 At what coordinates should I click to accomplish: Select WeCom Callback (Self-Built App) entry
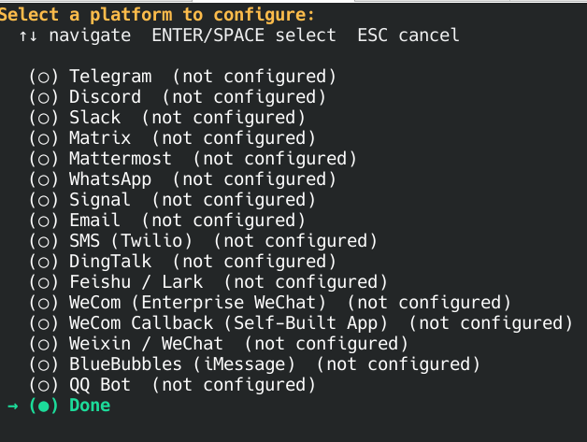pyautogui.click(x=228, y=323)
